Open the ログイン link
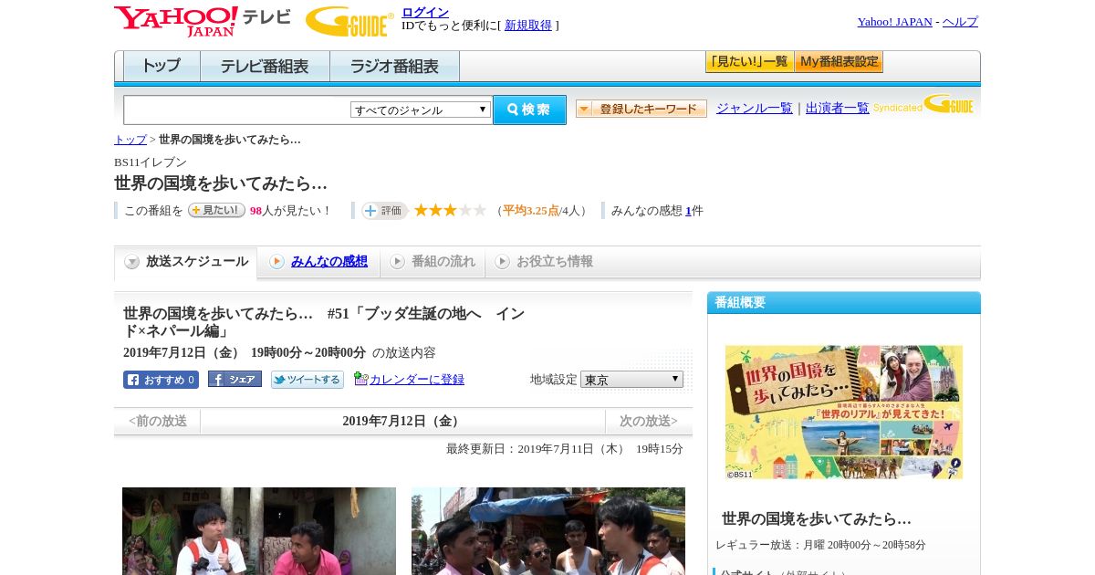 tap(425, 12)
